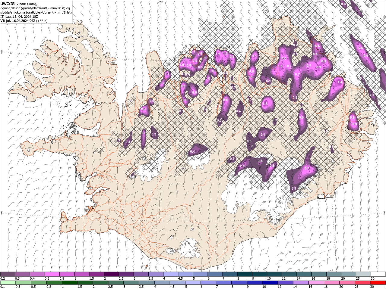Pick the violet 14 swatch on rain scale
386x289 pixels.
[x=301, y=283]
